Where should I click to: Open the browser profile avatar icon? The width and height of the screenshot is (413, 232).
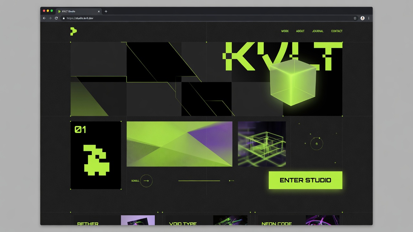point(363,18)
